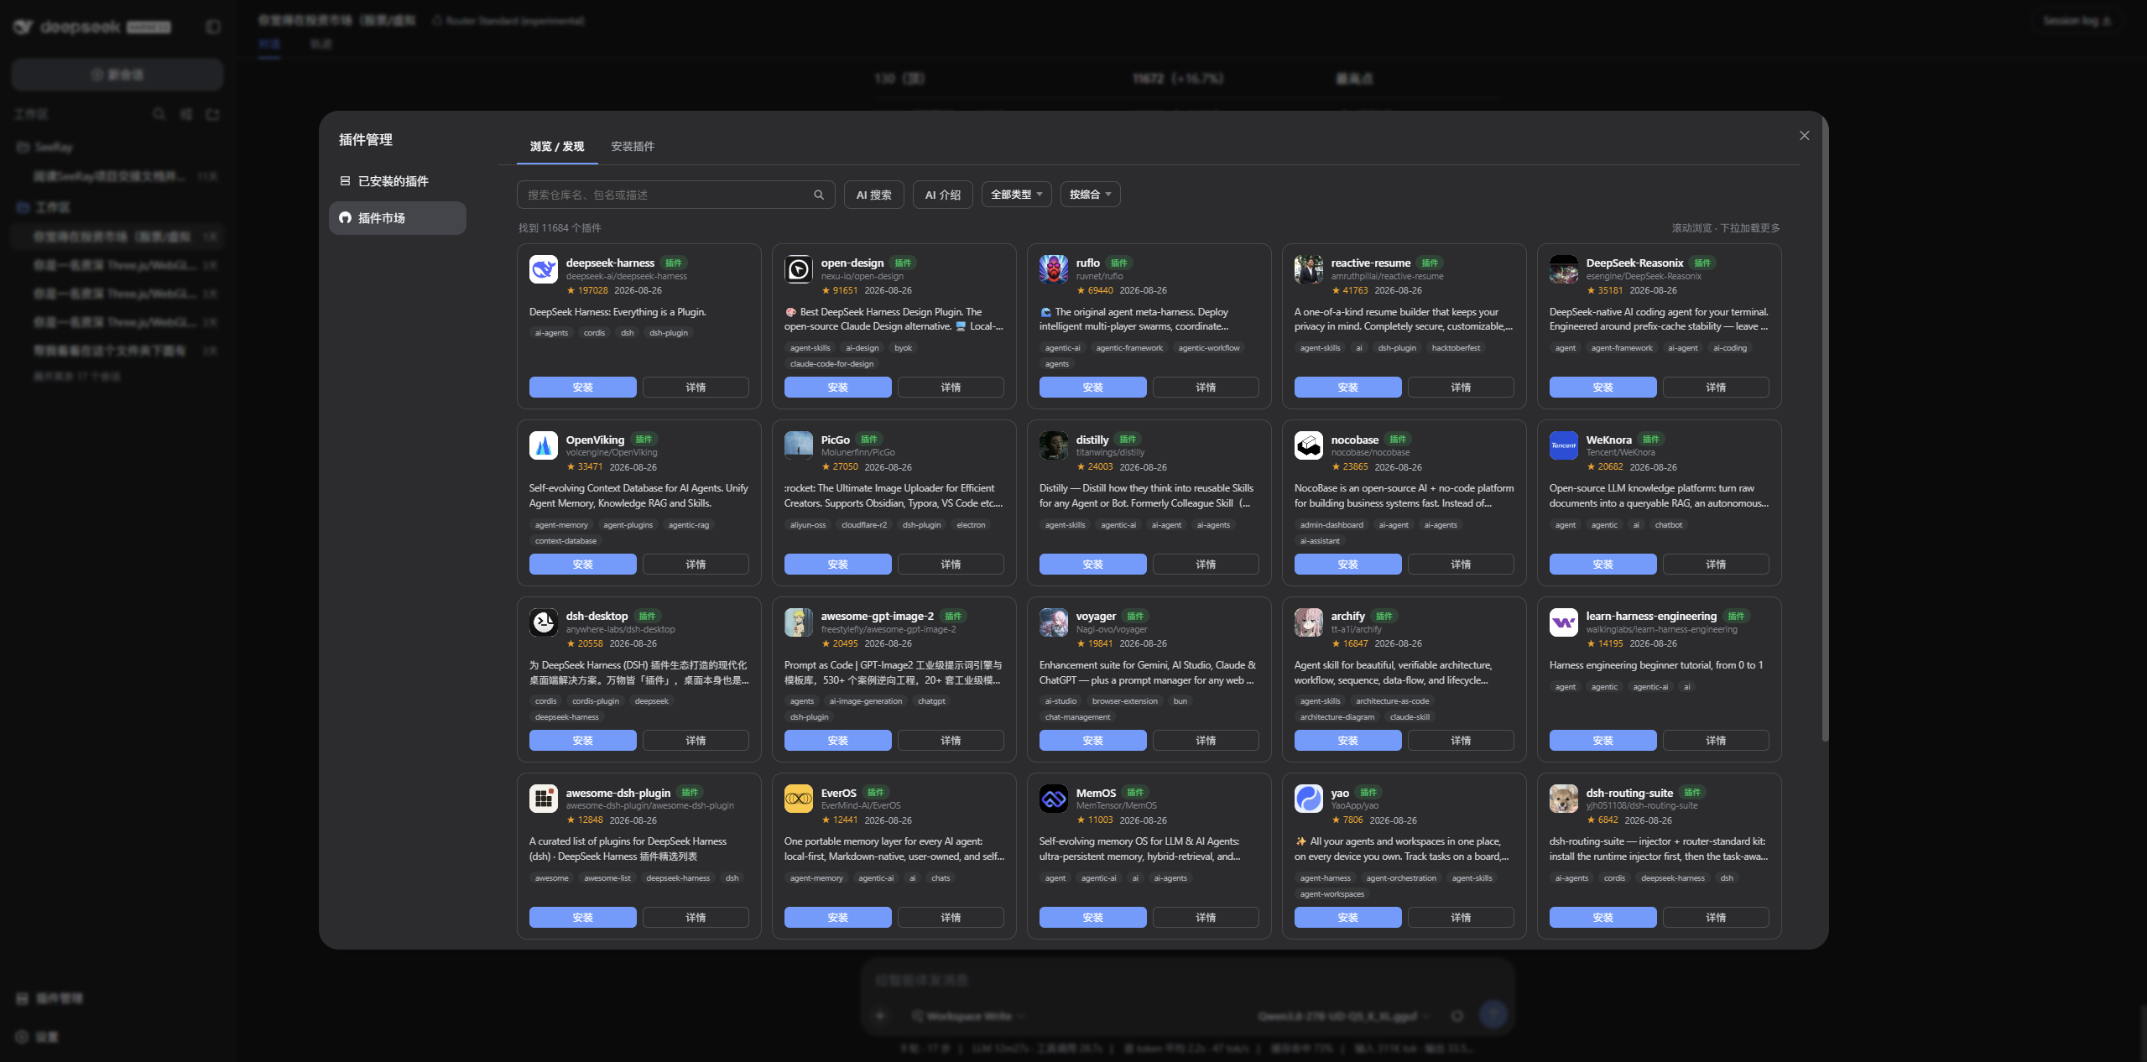This screenshot has height=1062, width=2147.
Task: Click the EverOS plugin logo
Action: [799, 799]
